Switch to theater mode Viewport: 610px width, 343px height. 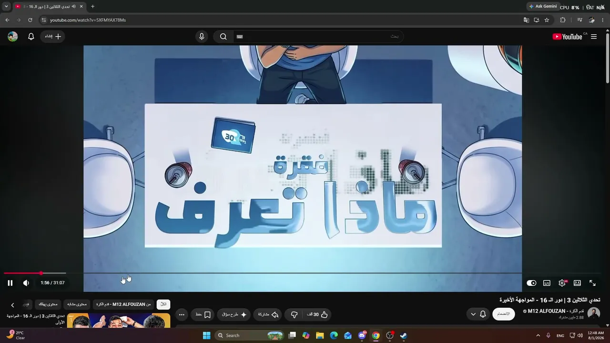(577, 283)
